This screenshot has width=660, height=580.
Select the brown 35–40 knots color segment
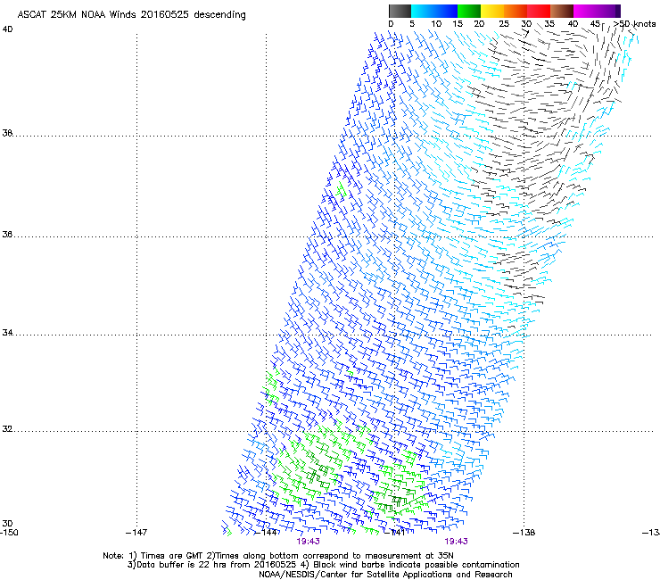coord(562,12)
